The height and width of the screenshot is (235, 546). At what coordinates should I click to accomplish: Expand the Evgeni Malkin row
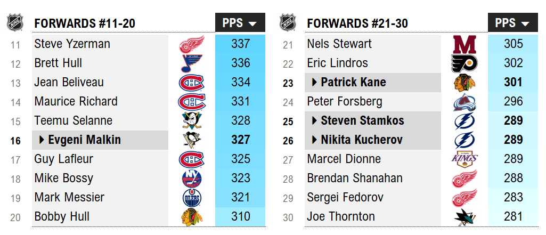(x=42, y=140)
